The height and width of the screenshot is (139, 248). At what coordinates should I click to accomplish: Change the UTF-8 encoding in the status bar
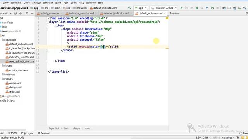coord(216,137)
